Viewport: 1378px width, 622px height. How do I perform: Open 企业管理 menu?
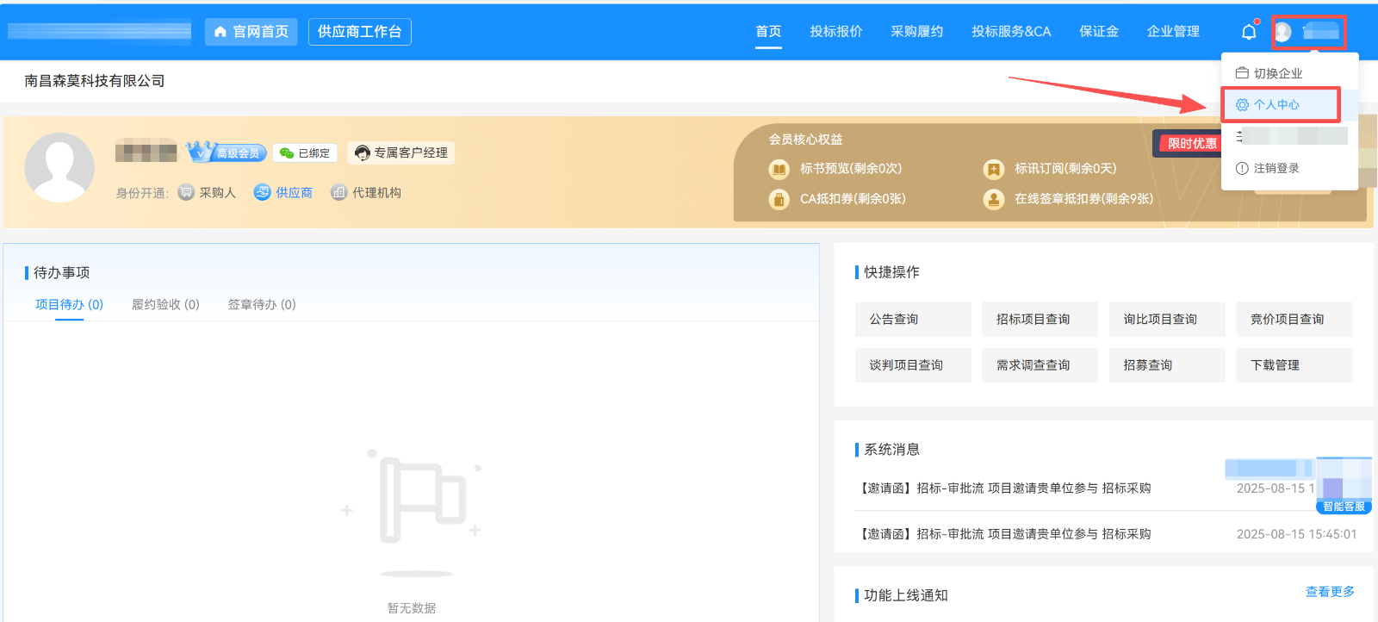click(1173, 32)
